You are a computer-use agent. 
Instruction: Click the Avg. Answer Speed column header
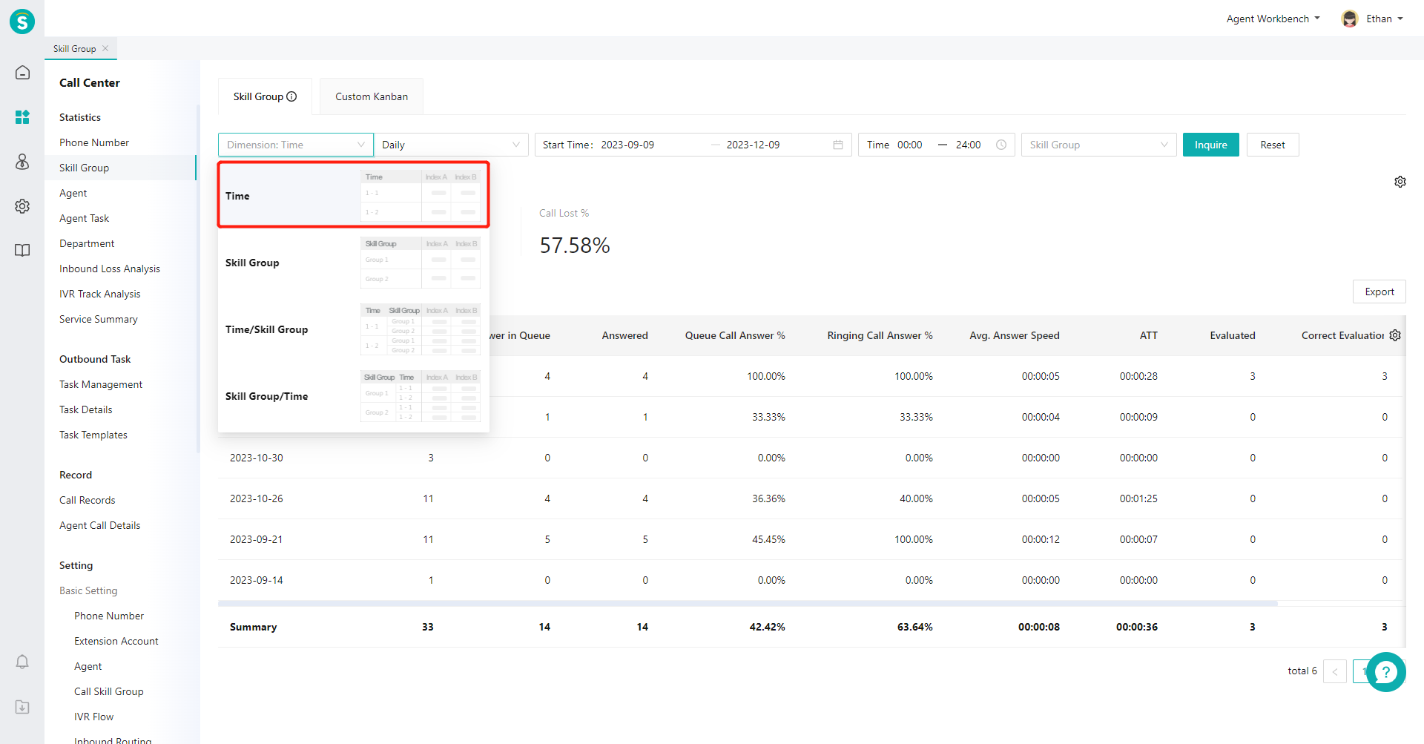tap(1015, 335)
